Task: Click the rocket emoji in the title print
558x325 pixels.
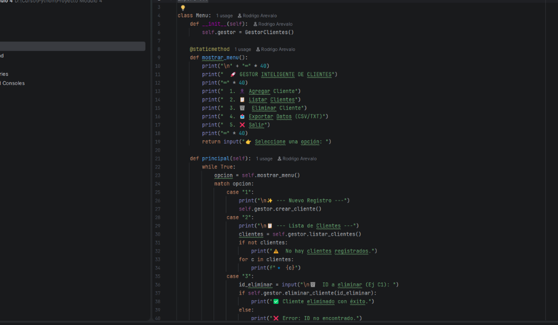Action: pos(232,74)
